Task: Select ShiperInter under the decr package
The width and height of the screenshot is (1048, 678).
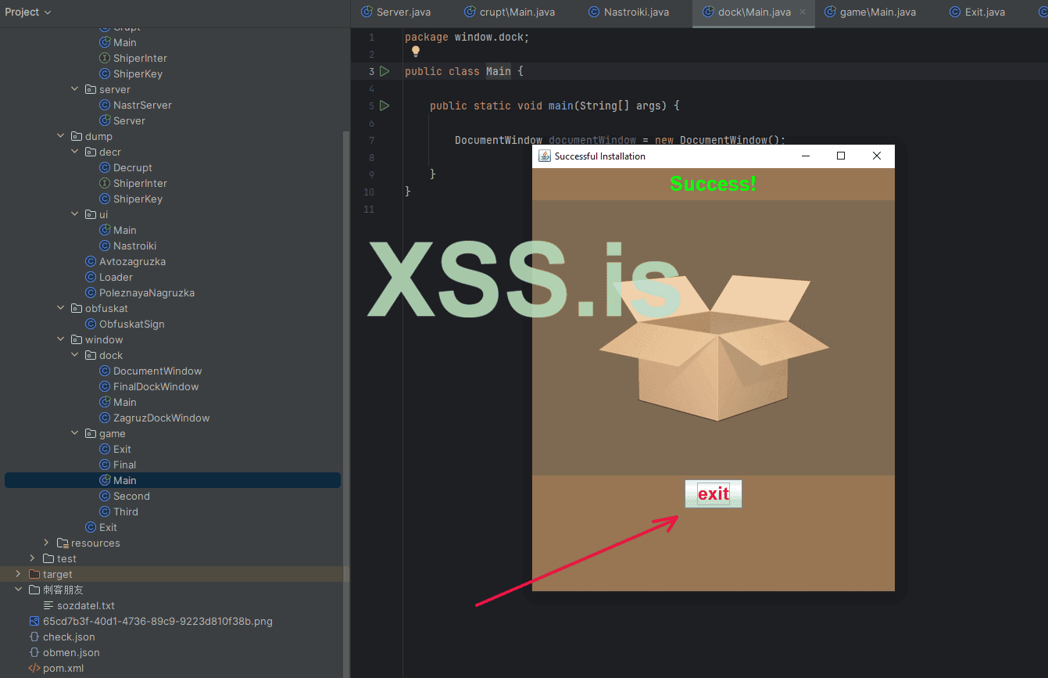Action: tap(140, 183)
